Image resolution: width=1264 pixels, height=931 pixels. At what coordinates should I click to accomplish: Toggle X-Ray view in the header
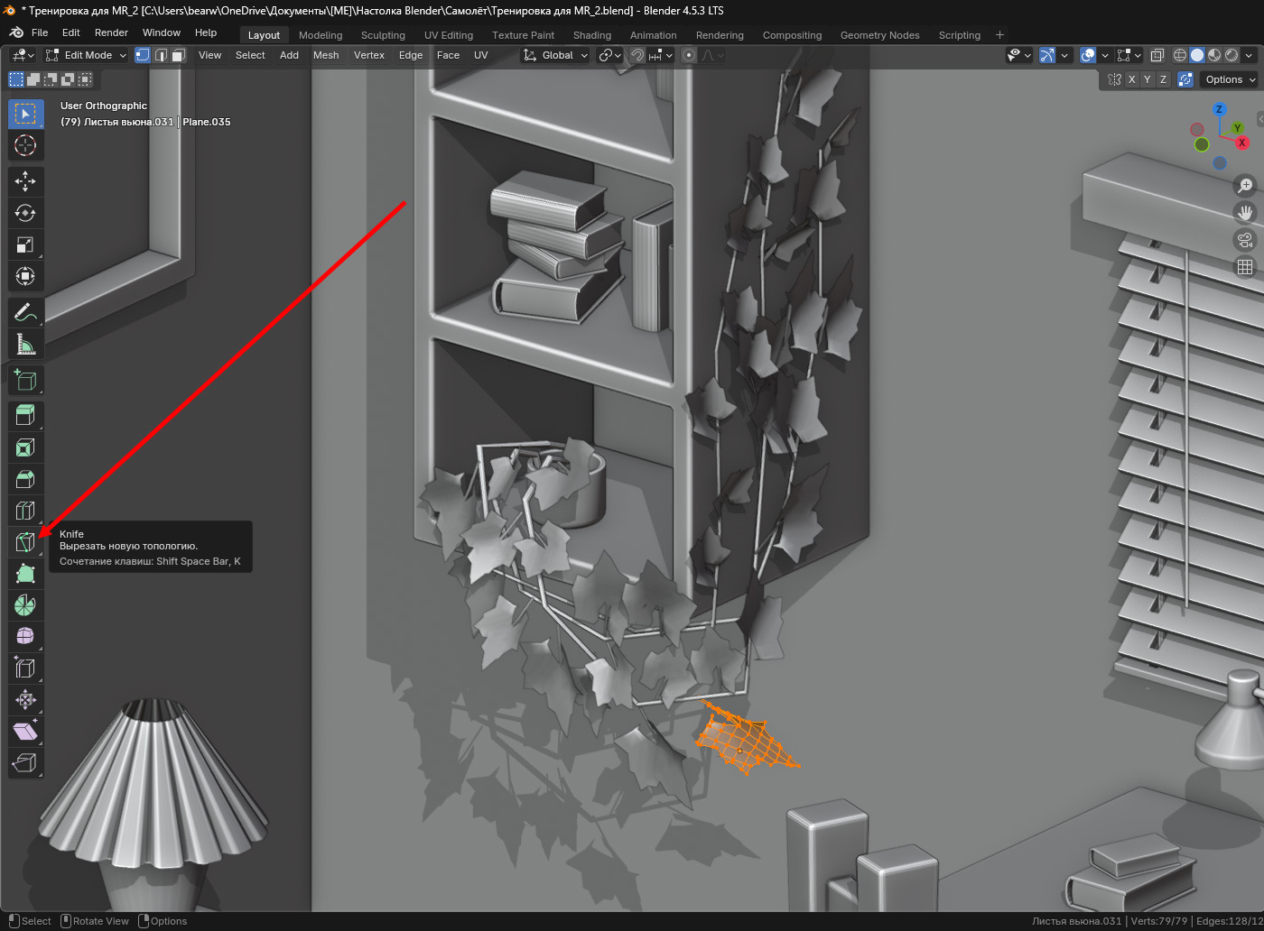point(1157,55)
